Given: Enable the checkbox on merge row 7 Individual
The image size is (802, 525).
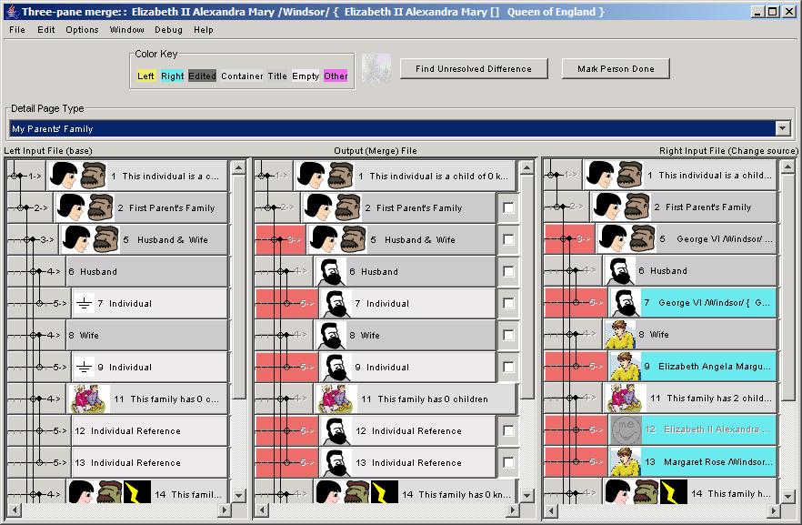Looking at the screenshot, I should point(508,304).
